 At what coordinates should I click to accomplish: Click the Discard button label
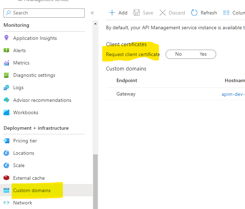pos(177,13)
